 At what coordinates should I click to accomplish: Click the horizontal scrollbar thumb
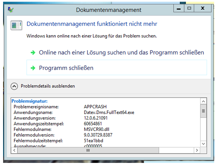[88, 151]
